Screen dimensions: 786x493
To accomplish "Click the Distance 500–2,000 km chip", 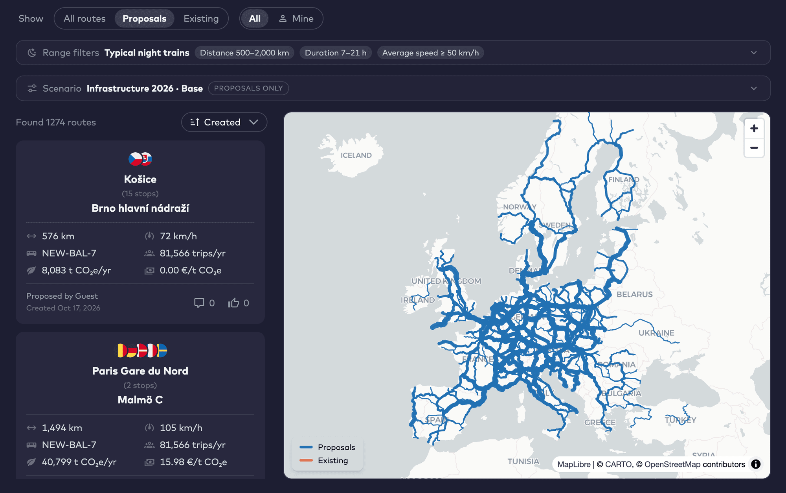I will pos(244,53).
